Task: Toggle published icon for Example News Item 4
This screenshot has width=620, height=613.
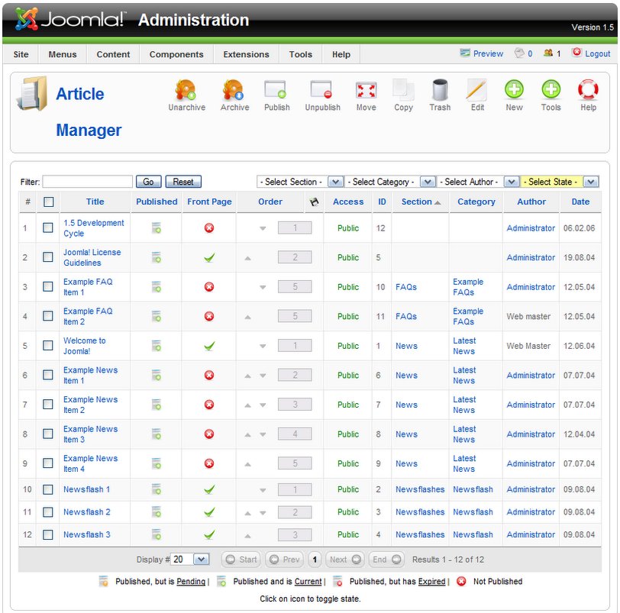Action: 157,463
